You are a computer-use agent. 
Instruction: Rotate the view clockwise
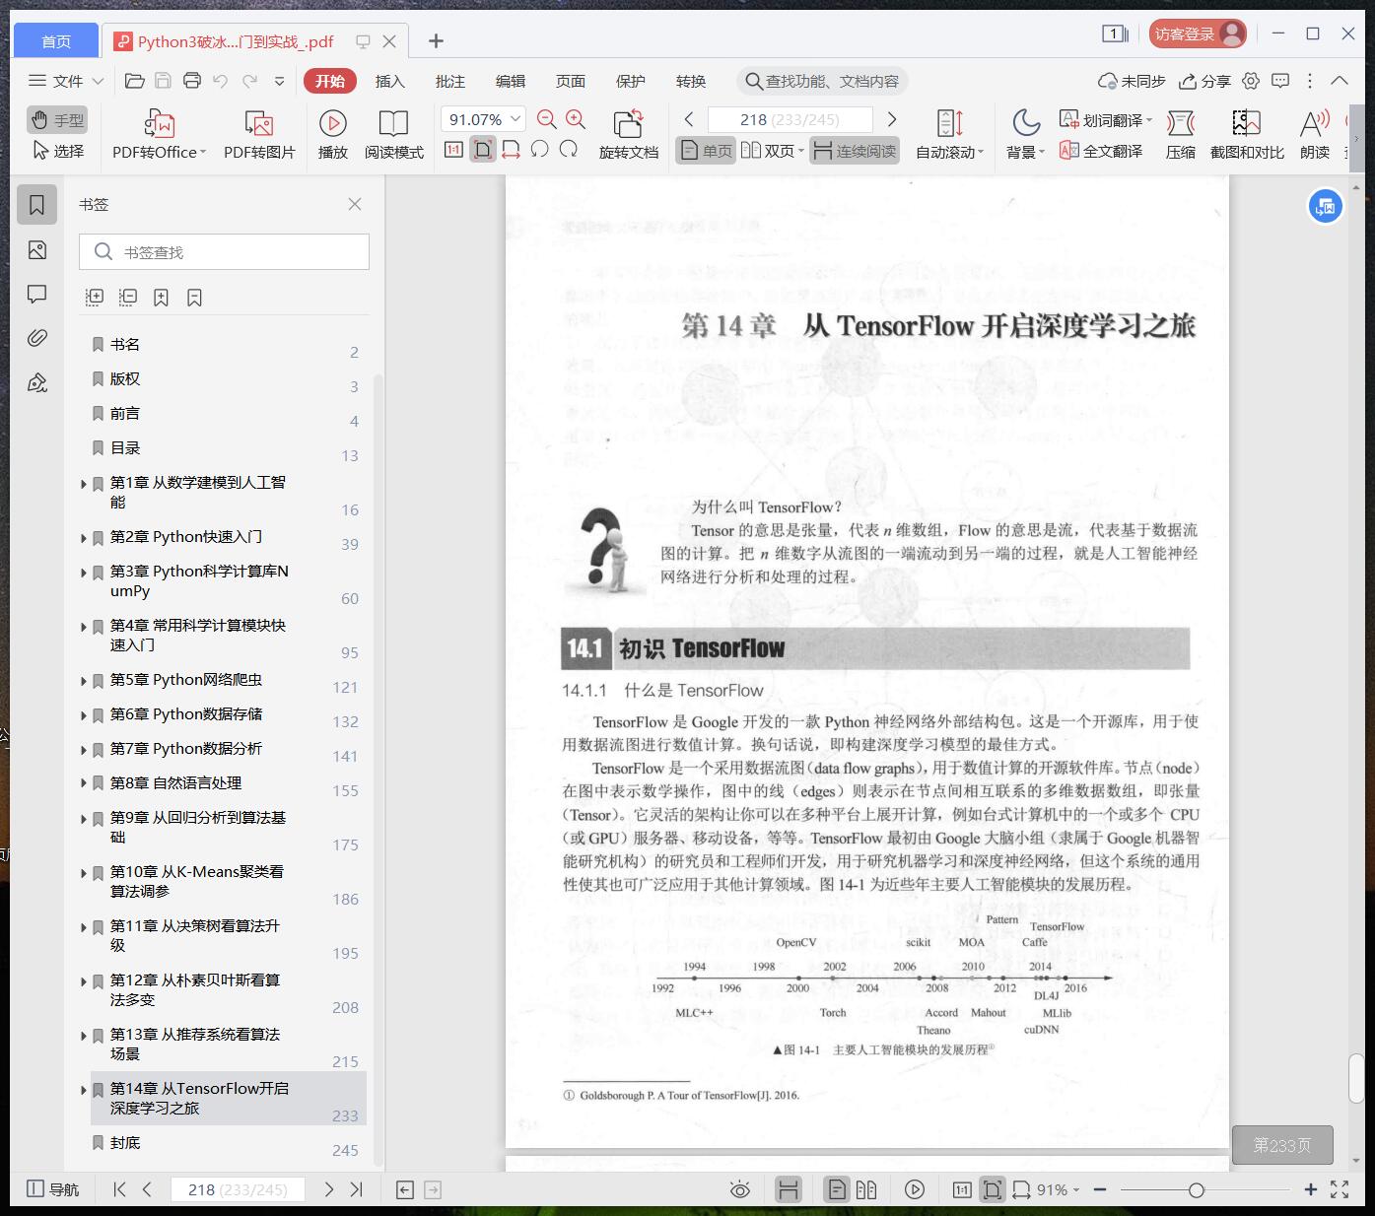pyautogui.click(x=569, y=150)
